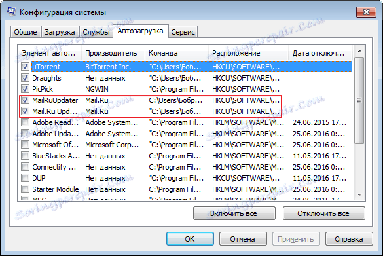Select the PicPick entry text
Screen dimensions: 383x256
43,89
